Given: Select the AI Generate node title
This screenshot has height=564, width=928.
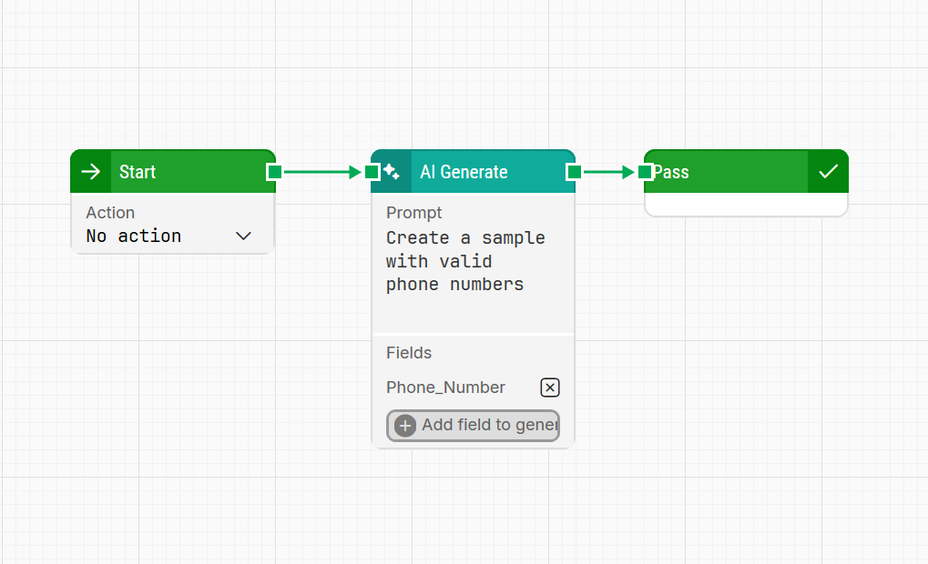Looking at the screenshot, I should [464, 172].
